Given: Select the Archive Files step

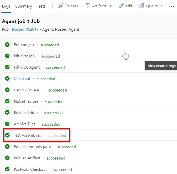Looking at the screenshot, I should pyautogui.click(x=25, y=124).
